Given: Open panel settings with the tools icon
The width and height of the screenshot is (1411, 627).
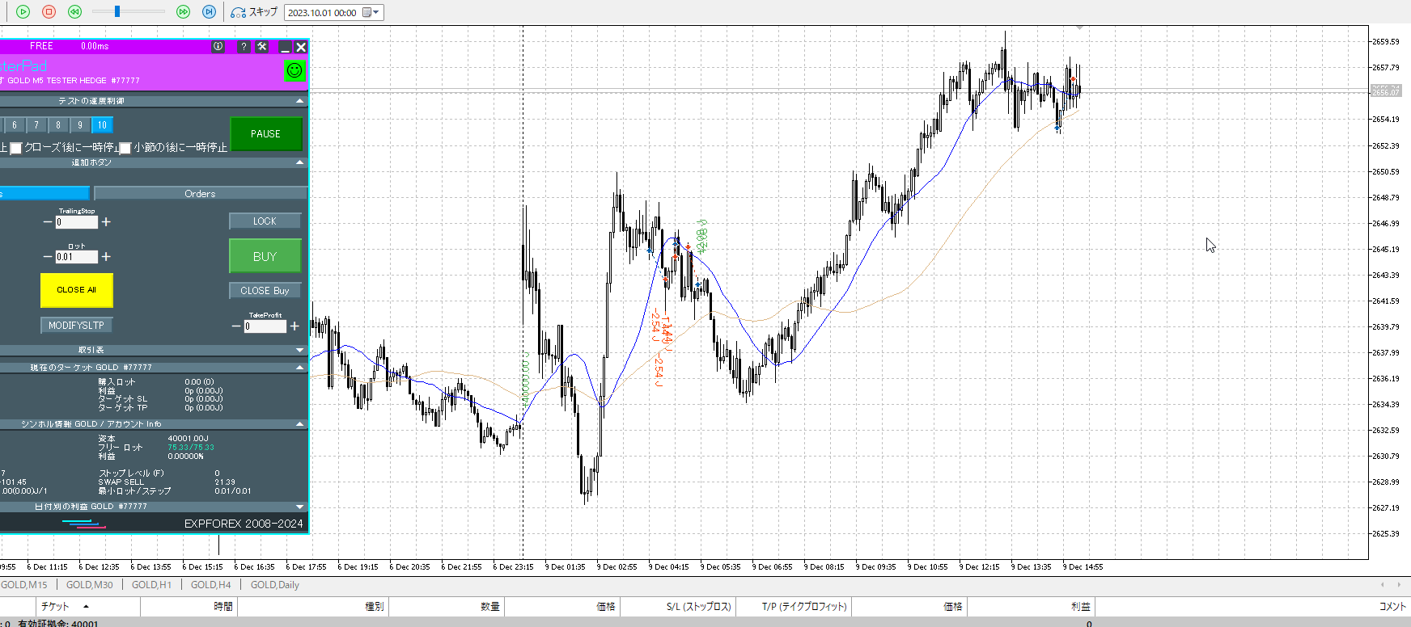Looking at the screenshot, I should (x=262, y=47).
